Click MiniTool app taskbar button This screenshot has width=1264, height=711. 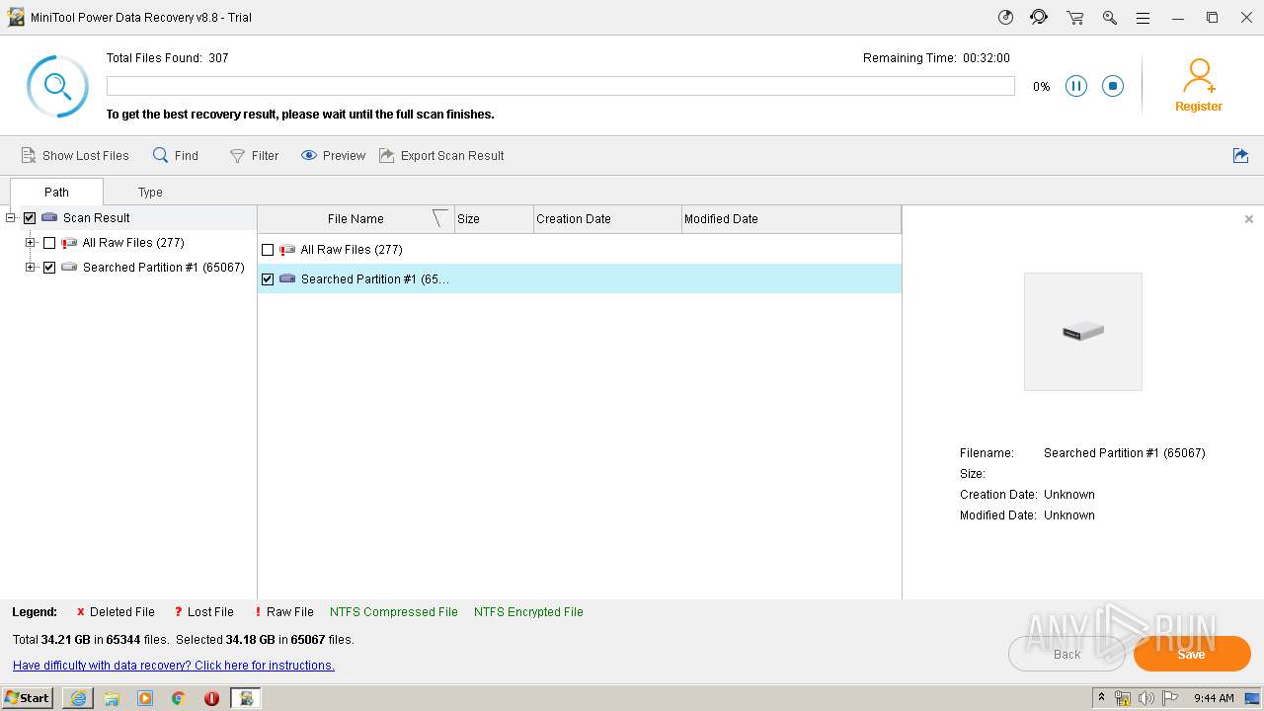click(x=246, y=698)
